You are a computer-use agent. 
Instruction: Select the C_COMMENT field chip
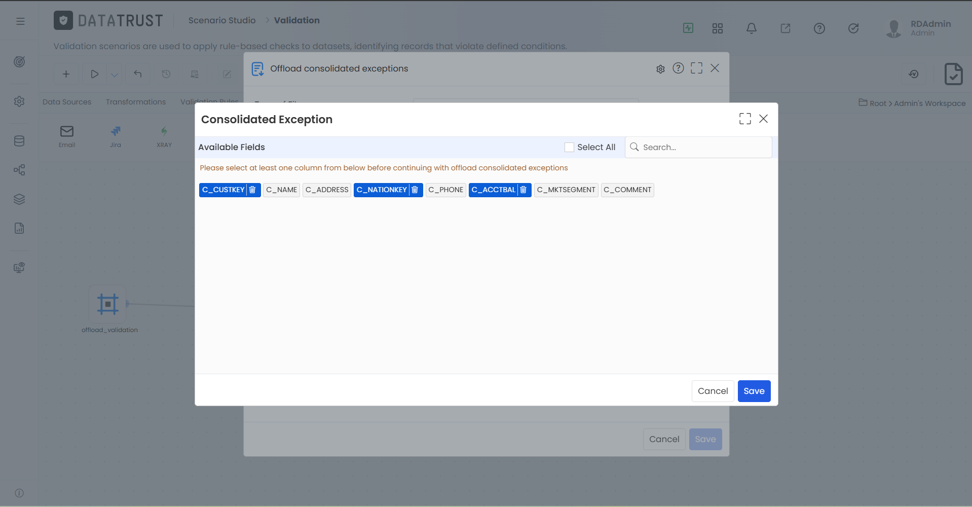627,190
